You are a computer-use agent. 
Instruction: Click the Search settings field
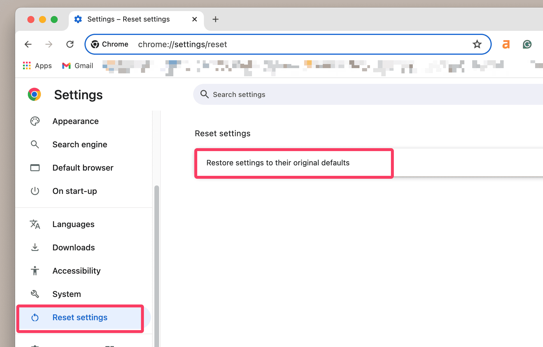pyautogui.click(x=350, y=95)
